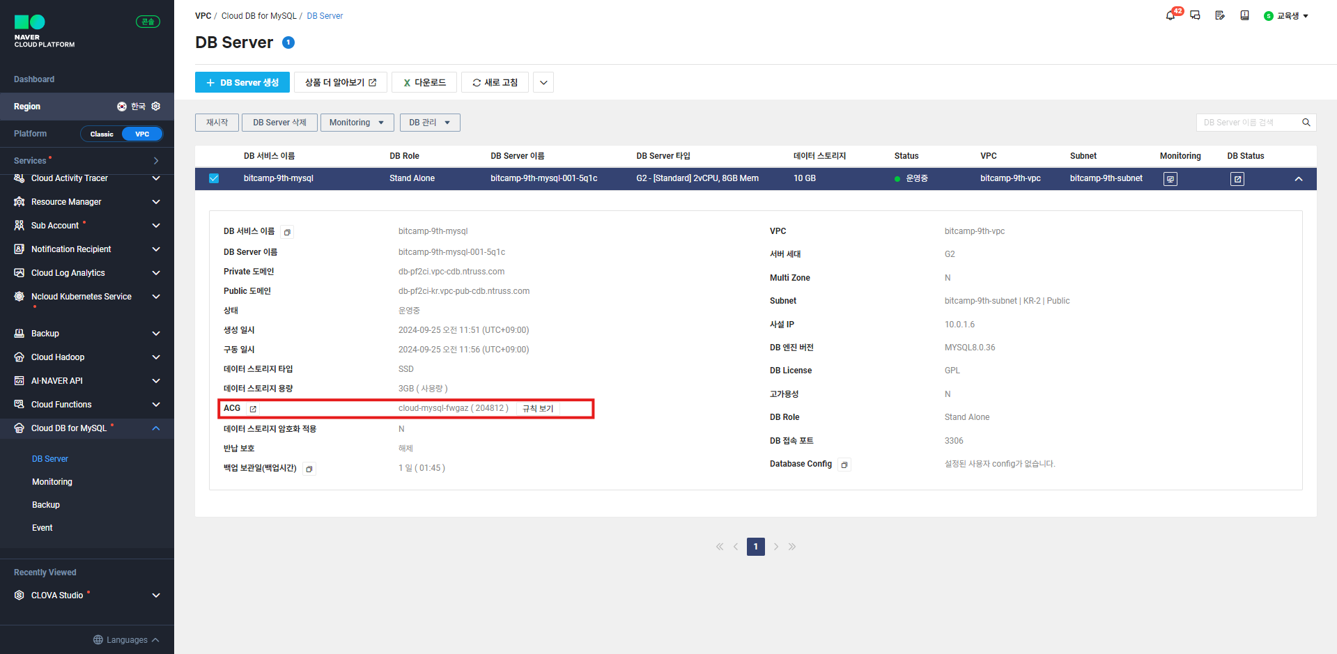Image resolution: width=1337 pixels, height=654 pixels.
Task: Go to Dashboard in sidebar
Action: pyautogui.click(x=34, y=79)
